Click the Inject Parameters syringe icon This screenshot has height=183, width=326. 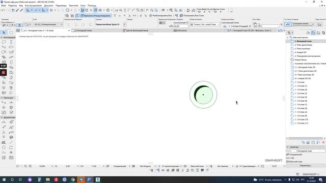(x=21, y=10)
